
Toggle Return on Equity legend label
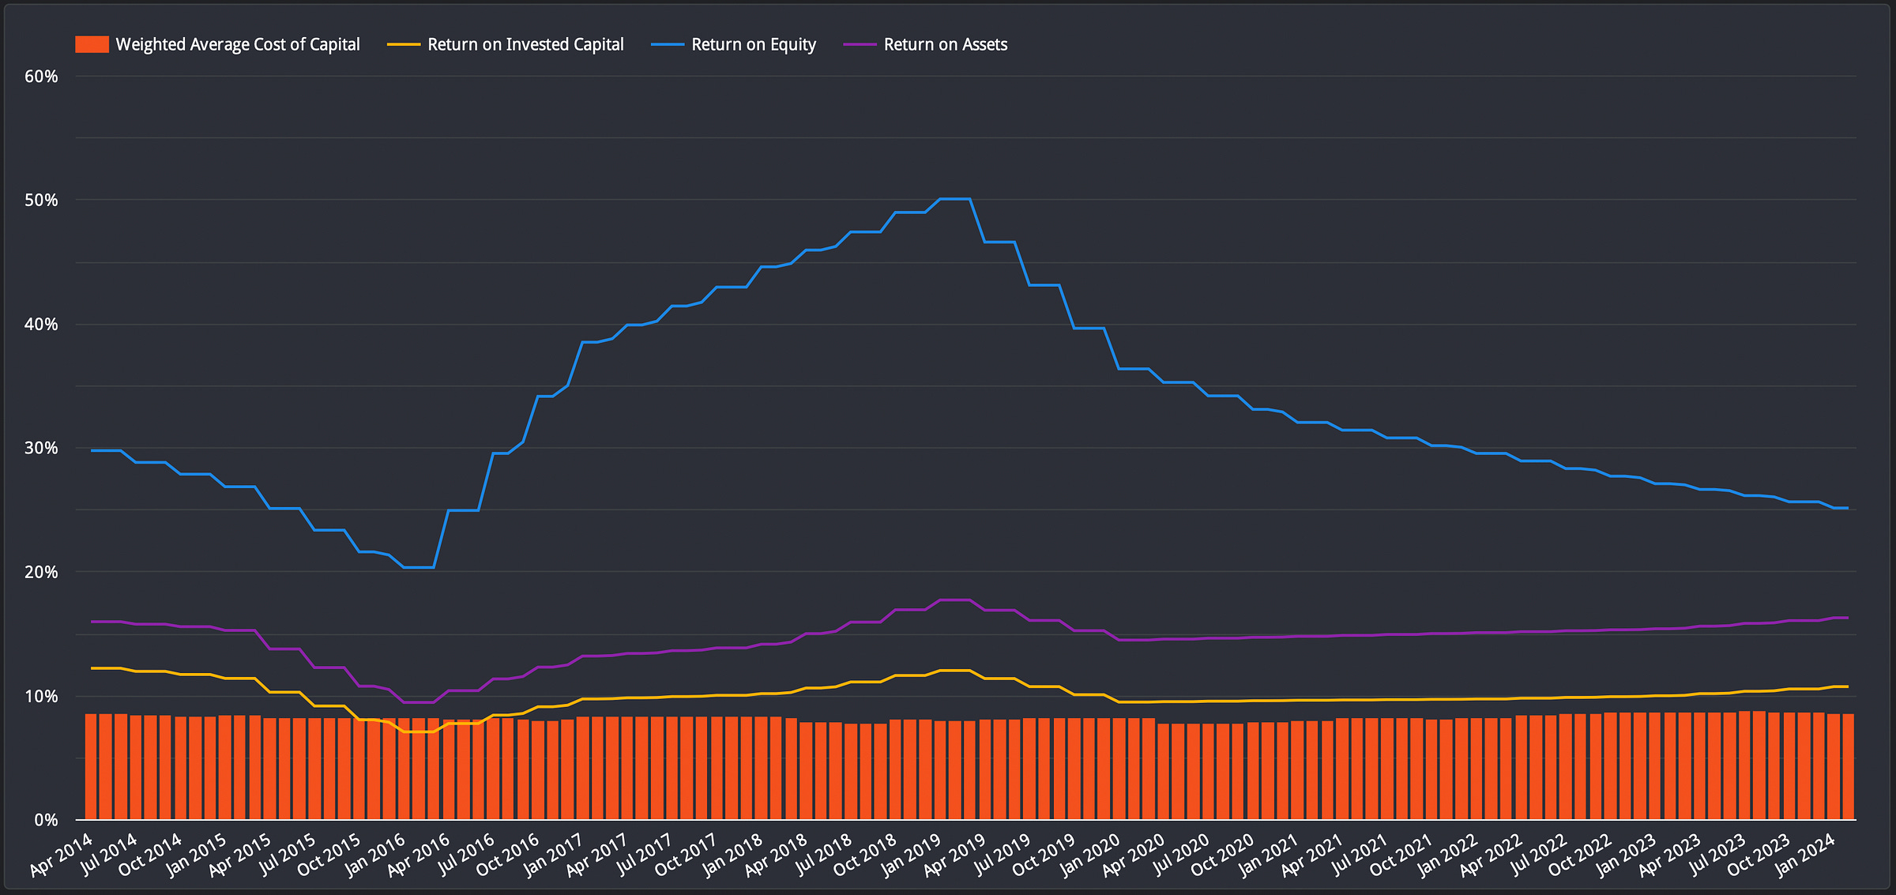point(753,44)
